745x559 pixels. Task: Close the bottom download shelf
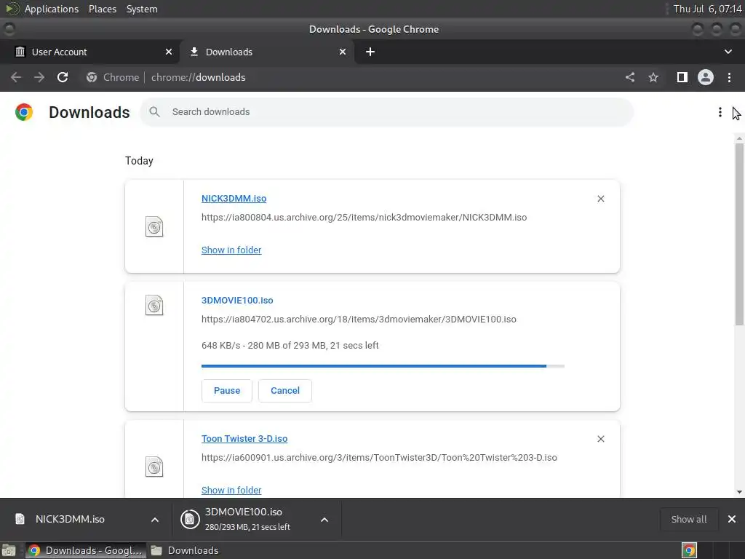point(732,519)
